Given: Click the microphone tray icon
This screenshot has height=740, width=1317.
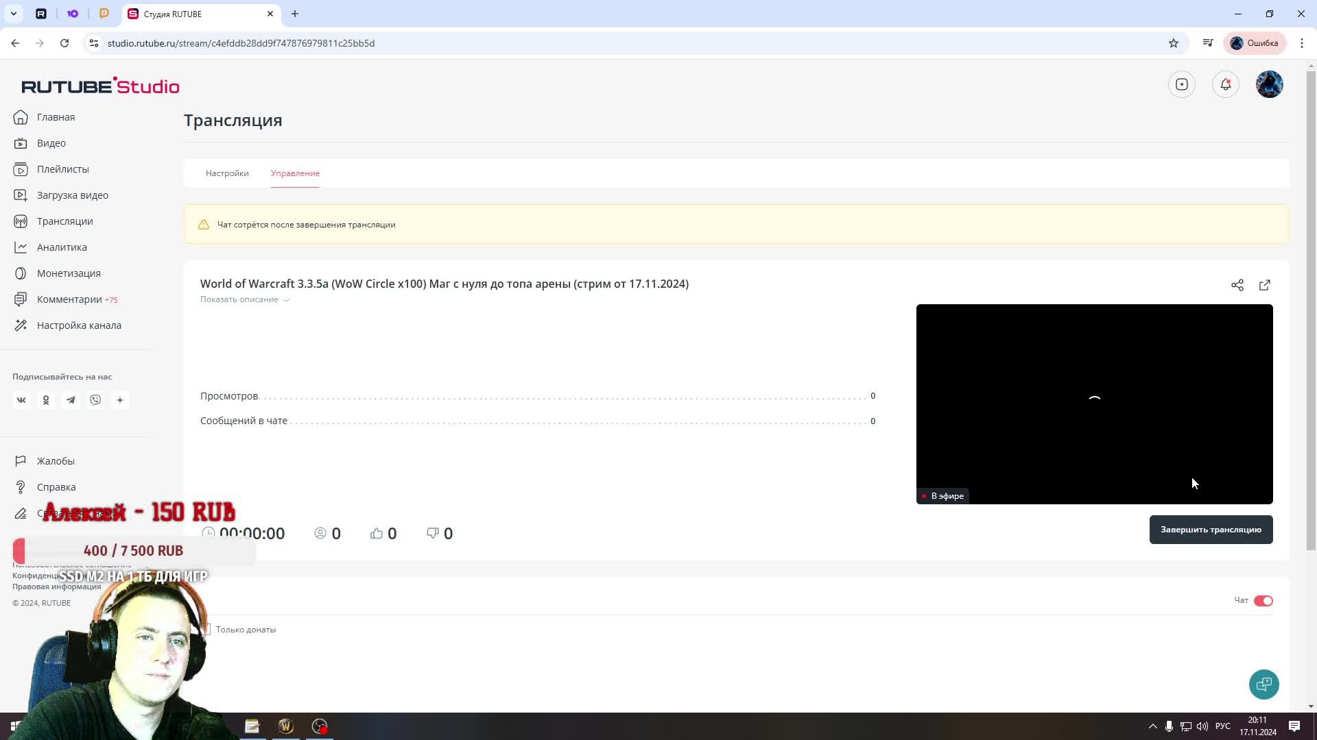Looking at the screenshot, I should point(1169,726).
